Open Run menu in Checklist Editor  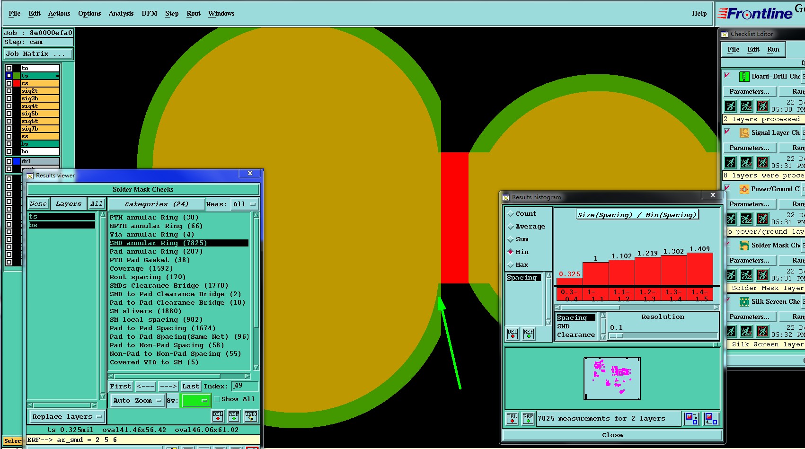773,49
